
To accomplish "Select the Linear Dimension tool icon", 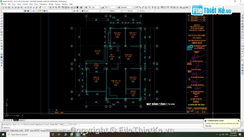I will click(x=137, y=8).
